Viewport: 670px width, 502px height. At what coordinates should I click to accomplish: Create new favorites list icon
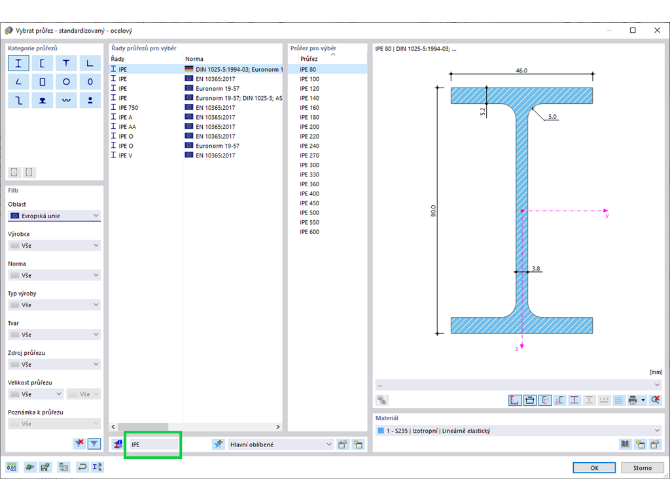358,444
